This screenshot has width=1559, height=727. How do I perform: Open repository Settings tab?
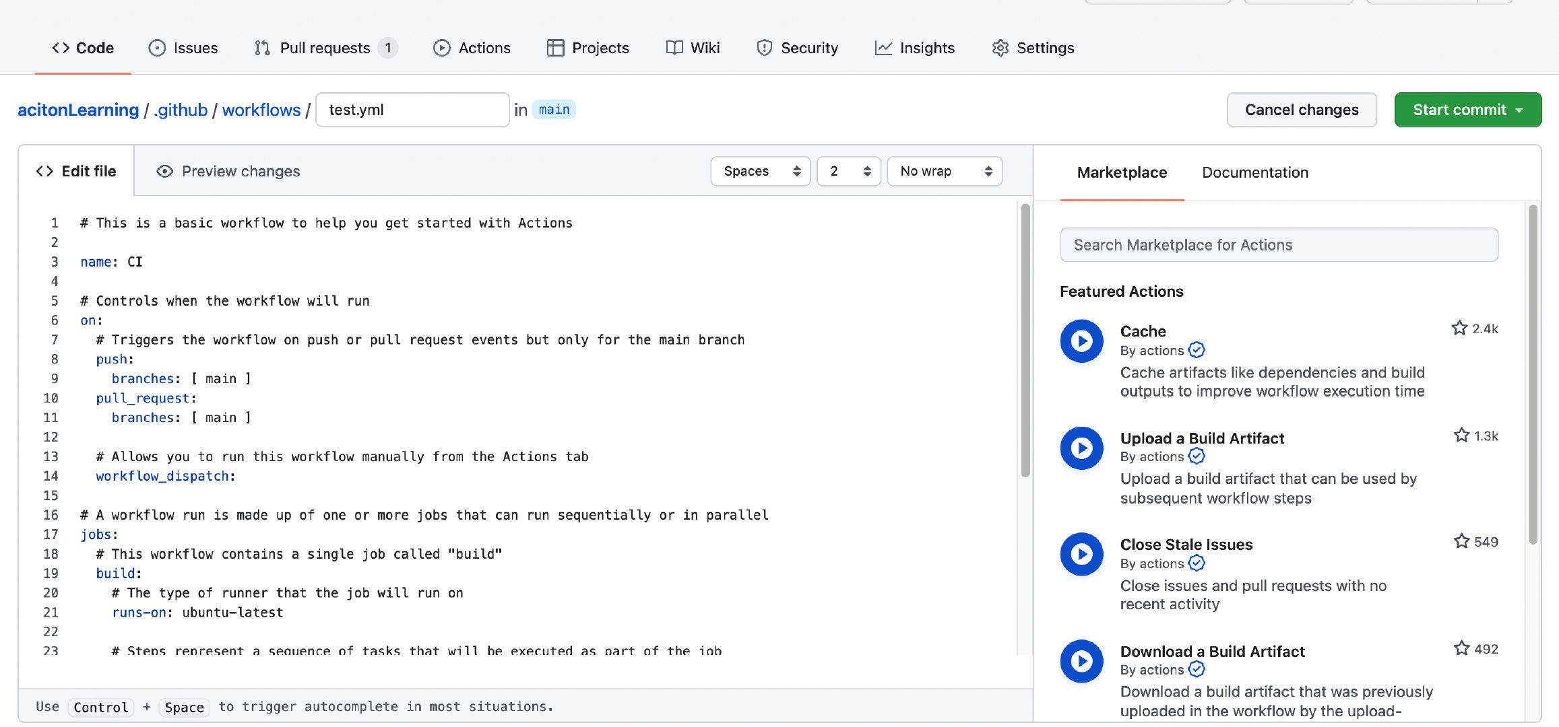(x=1033, y=48)
